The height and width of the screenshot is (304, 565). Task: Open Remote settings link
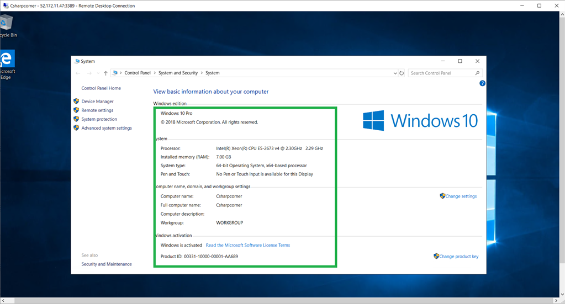tap(97, 110)
